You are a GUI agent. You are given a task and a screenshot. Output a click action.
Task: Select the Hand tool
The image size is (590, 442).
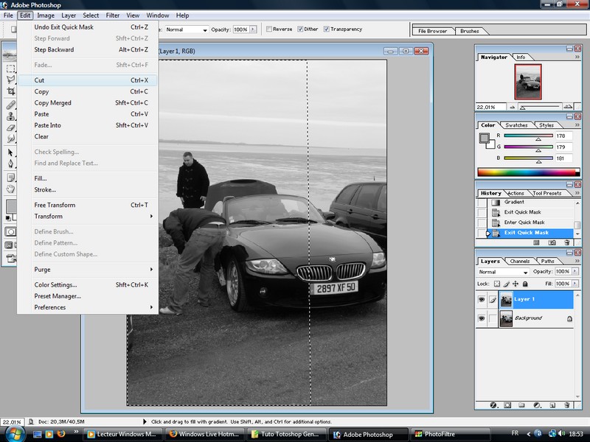tap(10, 189)
